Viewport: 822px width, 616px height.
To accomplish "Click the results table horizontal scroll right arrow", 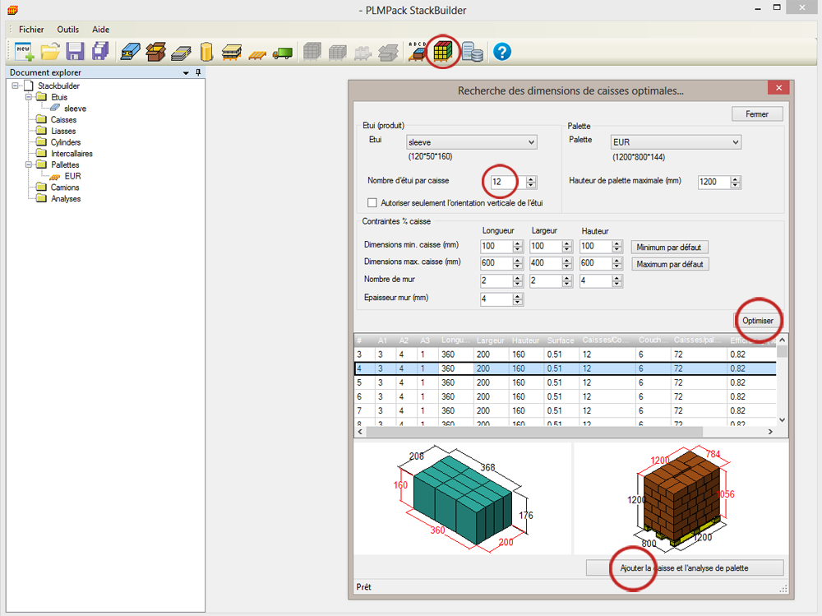I will click(770, 431).
